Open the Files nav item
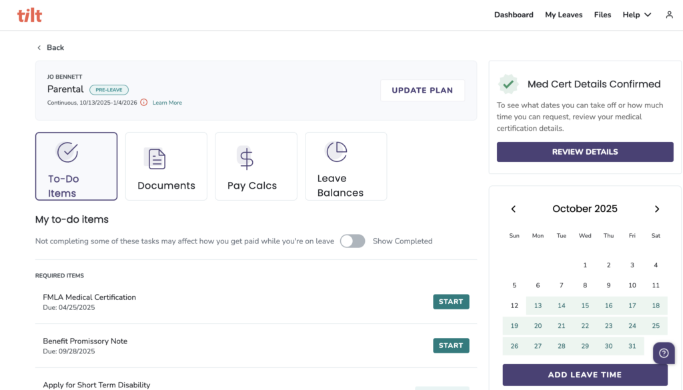 coord(602,15)
